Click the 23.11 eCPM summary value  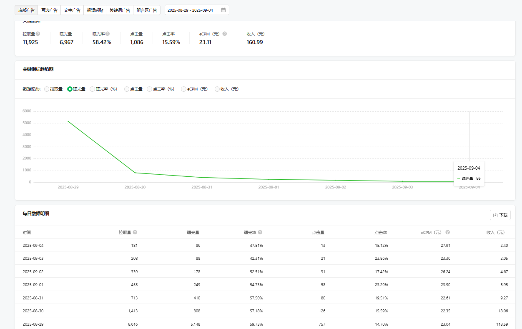click(x=205, y=42)
